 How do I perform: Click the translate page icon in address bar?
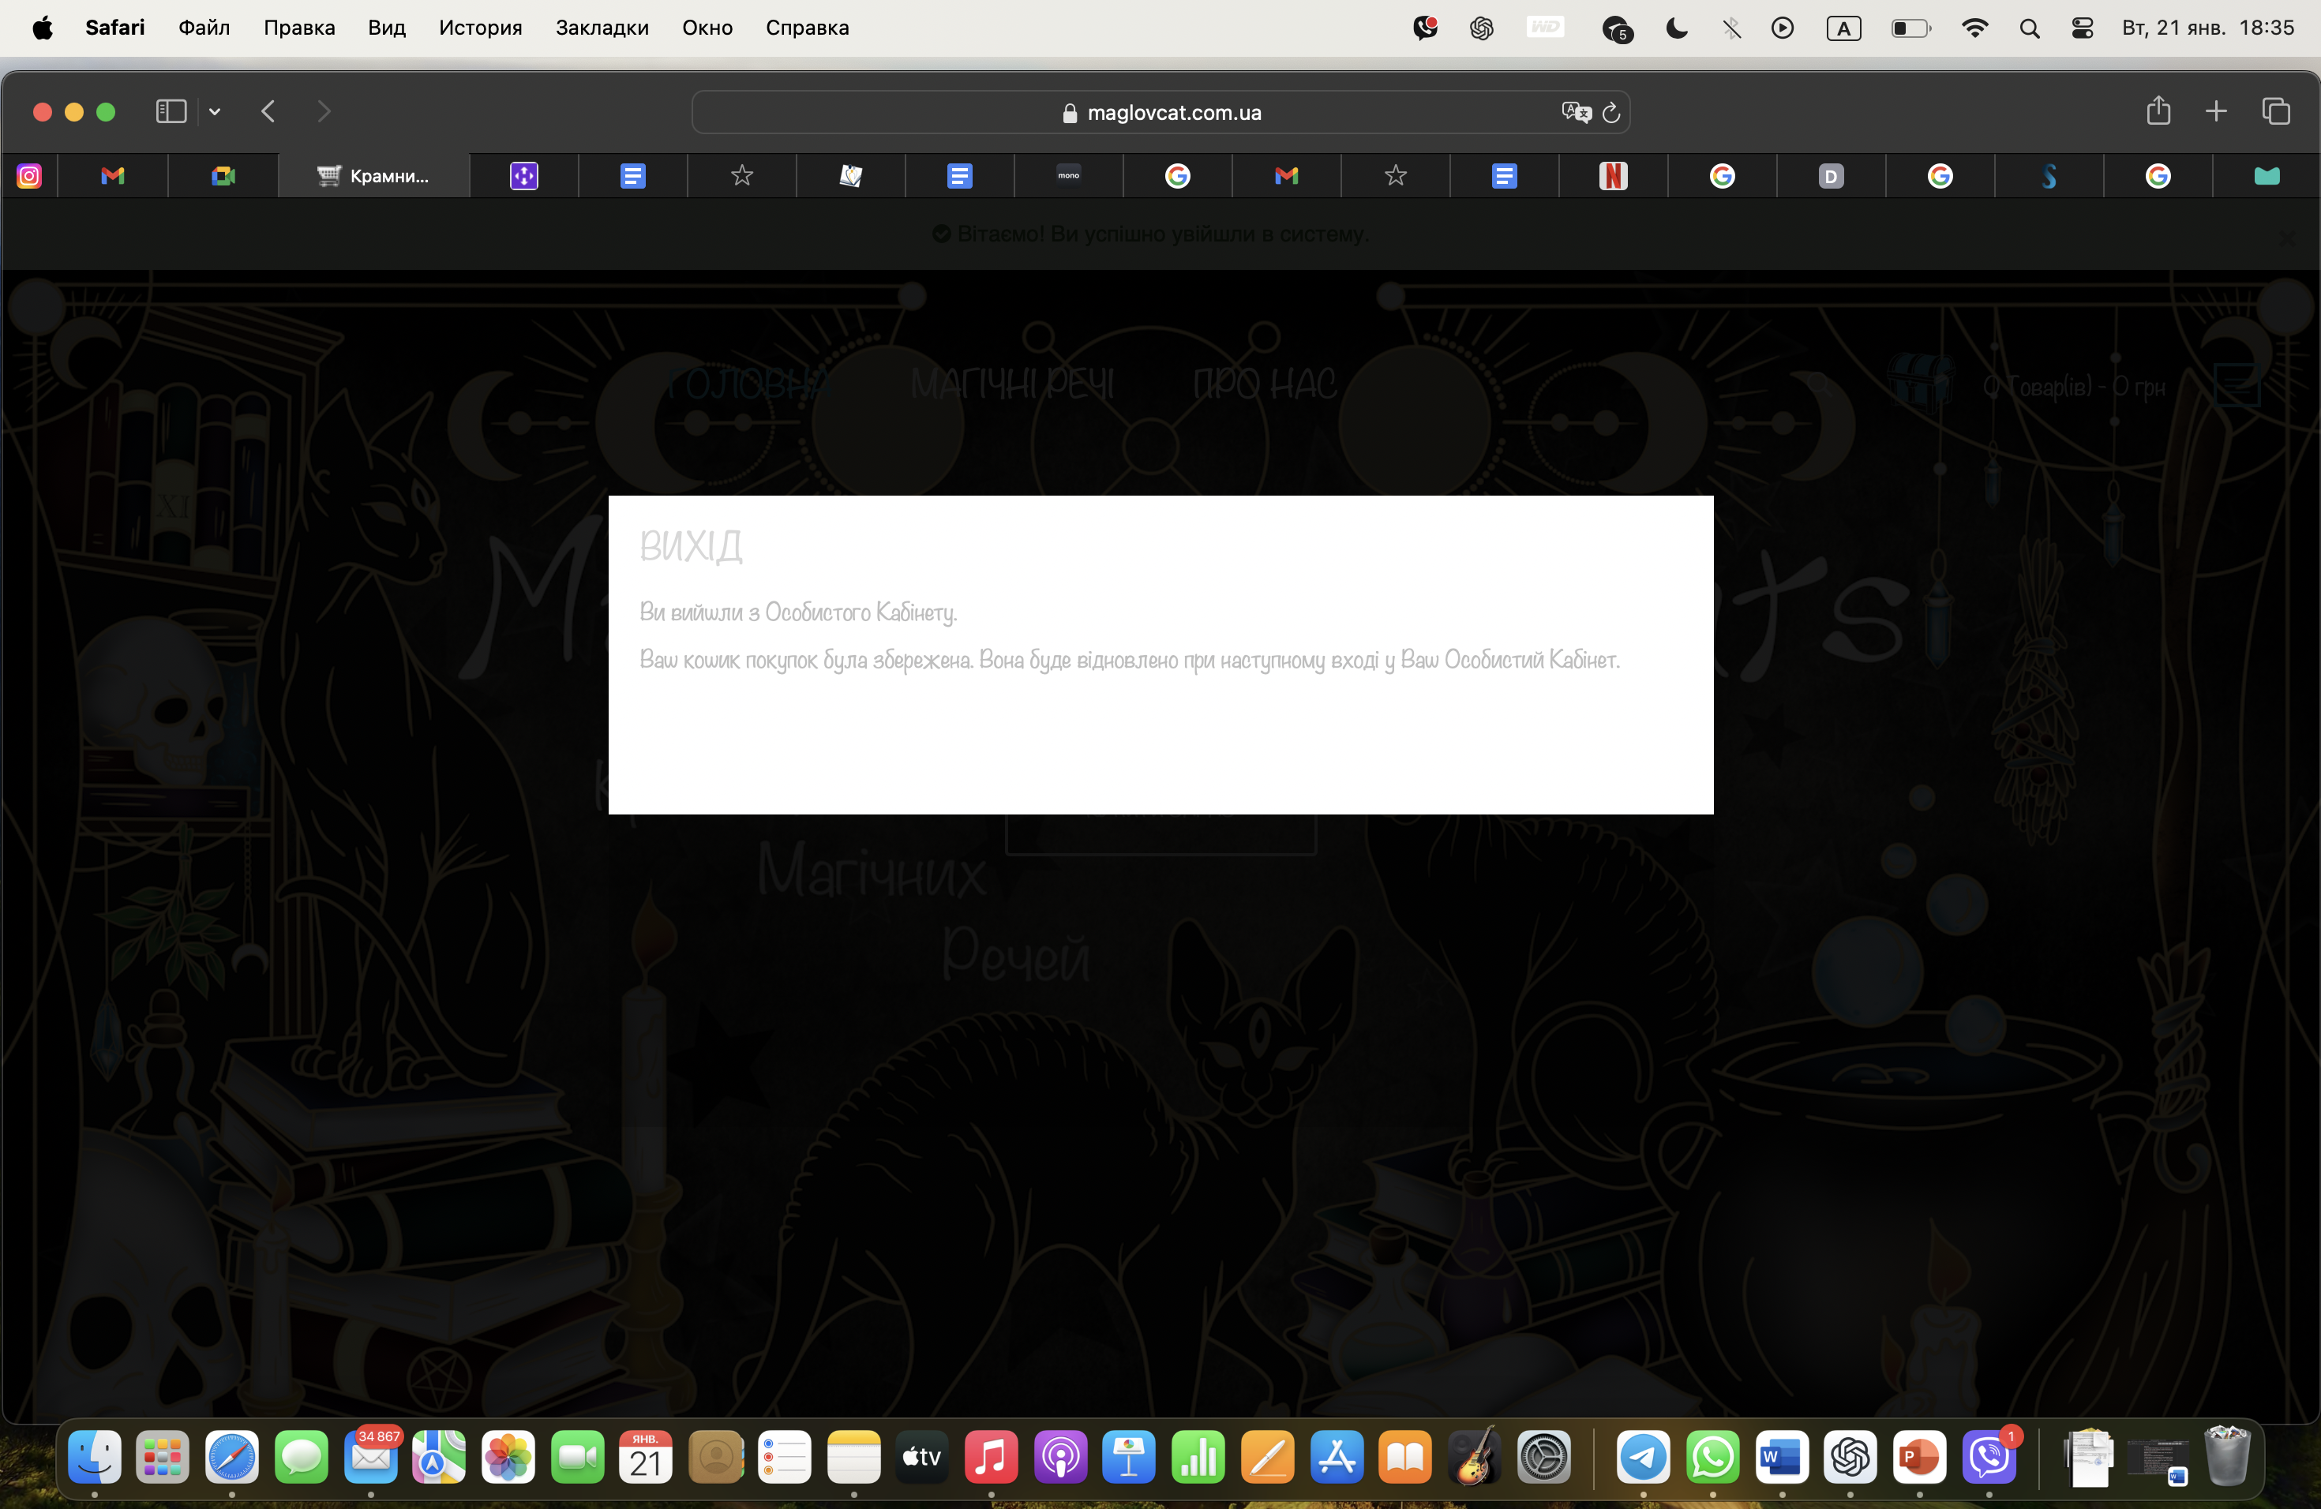tap(1575, 112)
